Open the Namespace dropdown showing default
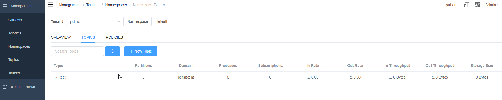 coord(180,21)
